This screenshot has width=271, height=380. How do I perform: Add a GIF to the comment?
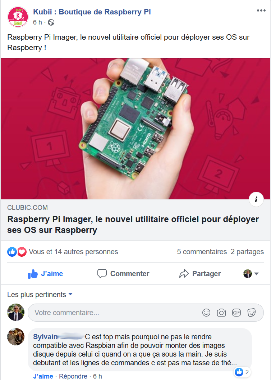236,313
